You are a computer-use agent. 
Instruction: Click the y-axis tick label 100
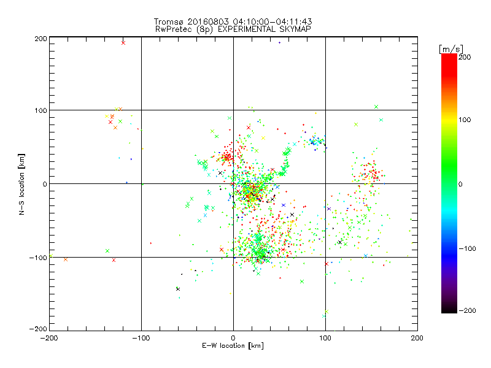41,110
